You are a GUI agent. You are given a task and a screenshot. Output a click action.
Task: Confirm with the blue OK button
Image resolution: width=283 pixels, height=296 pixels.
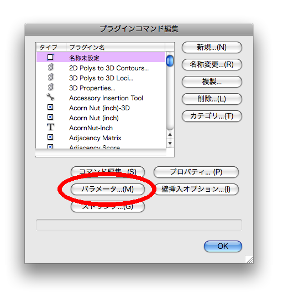coord(223,246)
